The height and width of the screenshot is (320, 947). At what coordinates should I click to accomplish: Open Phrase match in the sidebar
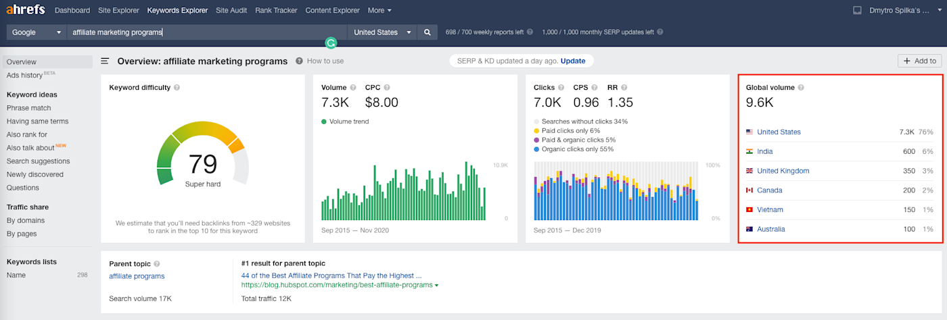(x=29, y=108)
